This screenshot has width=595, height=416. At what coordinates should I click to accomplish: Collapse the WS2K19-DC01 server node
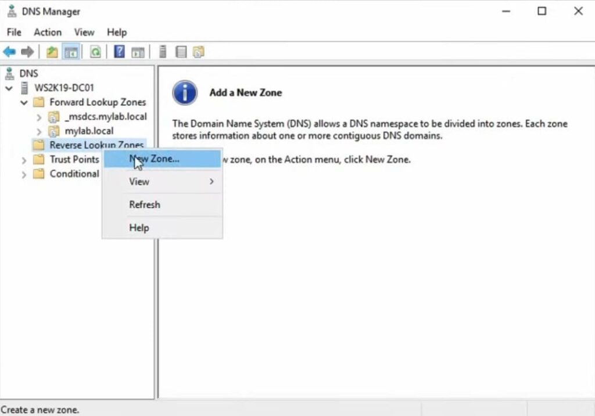[9, 88]
